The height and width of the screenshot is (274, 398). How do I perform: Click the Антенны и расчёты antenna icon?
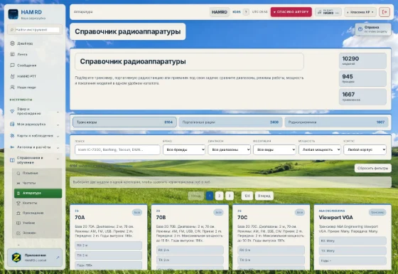click(x=12, y=147)
